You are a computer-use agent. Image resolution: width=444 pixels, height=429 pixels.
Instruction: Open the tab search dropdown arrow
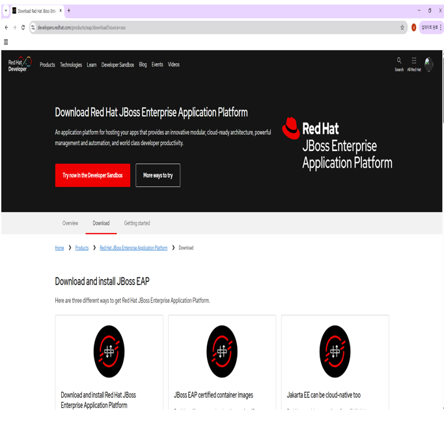[x=6, y=11]
